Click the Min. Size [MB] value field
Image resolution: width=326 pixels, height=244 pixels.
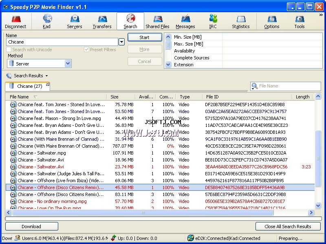pyautogui.click(x=272, y=37)
